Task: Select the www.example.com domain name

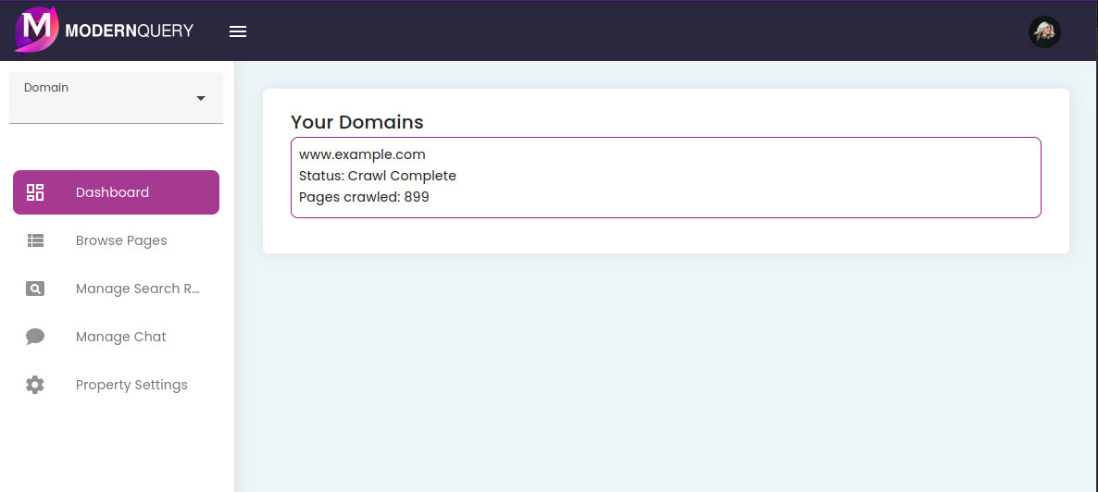Action: pos(362,154)
